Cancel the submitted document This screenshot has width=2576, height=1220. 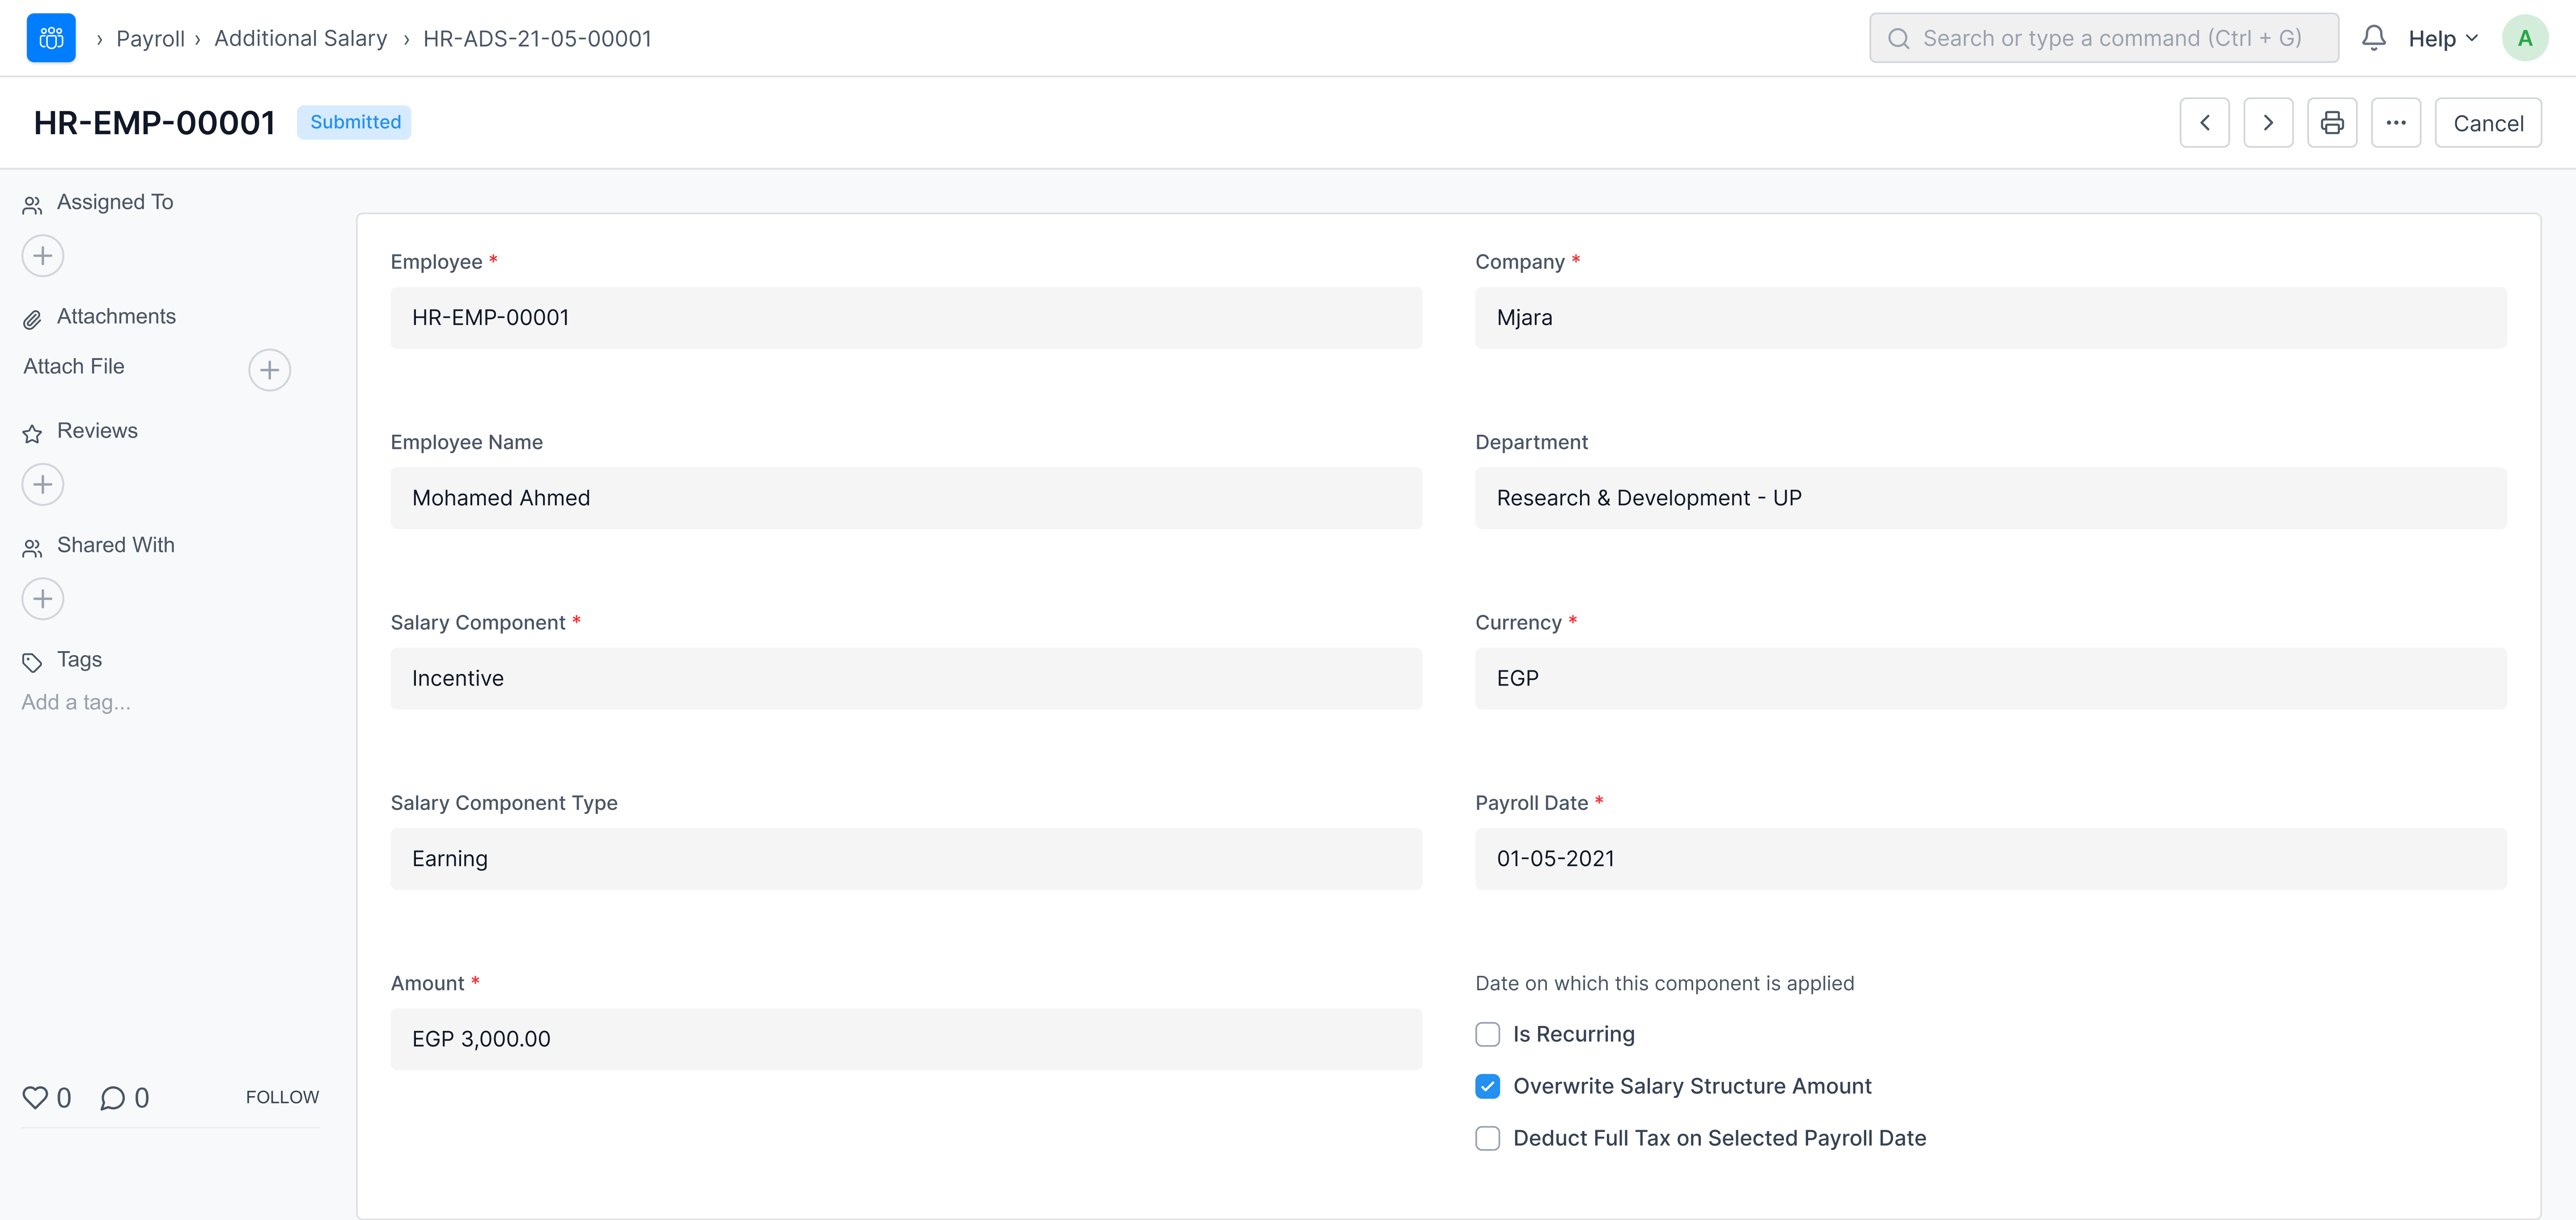(2488, 123)
